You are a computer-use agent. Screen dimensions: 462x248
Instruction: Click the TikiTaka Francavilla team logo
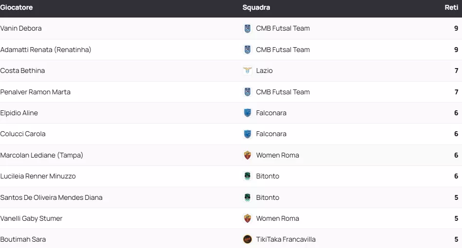tap(248, 239)
